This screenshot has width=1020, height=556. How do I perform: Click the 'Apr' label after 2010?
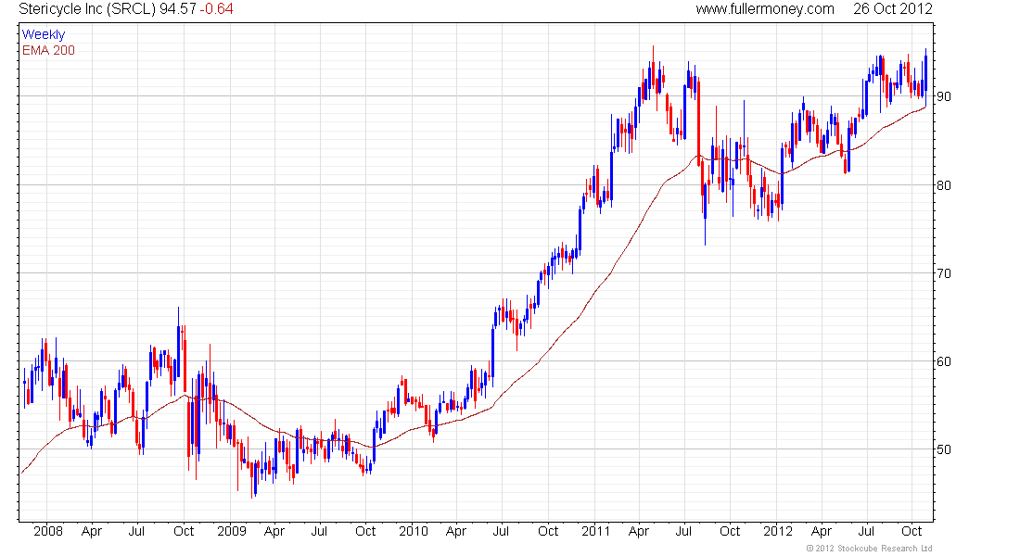(x=456, y=532)
